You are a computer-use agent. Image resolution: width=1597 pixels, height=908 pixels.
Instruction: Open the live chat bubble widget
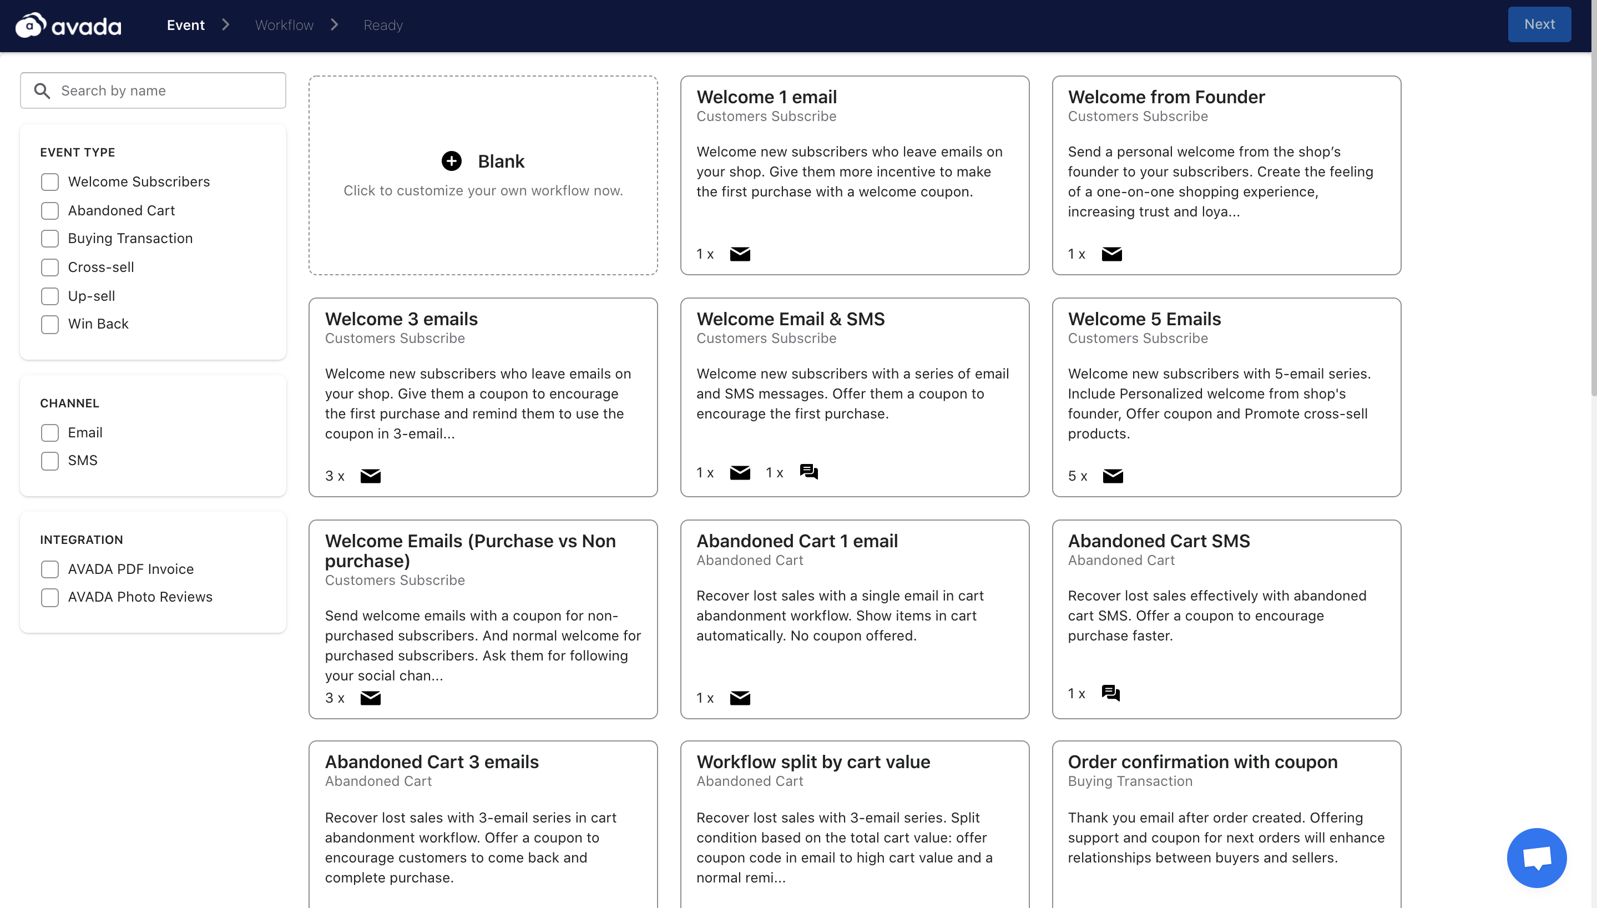click(1537, 857)
